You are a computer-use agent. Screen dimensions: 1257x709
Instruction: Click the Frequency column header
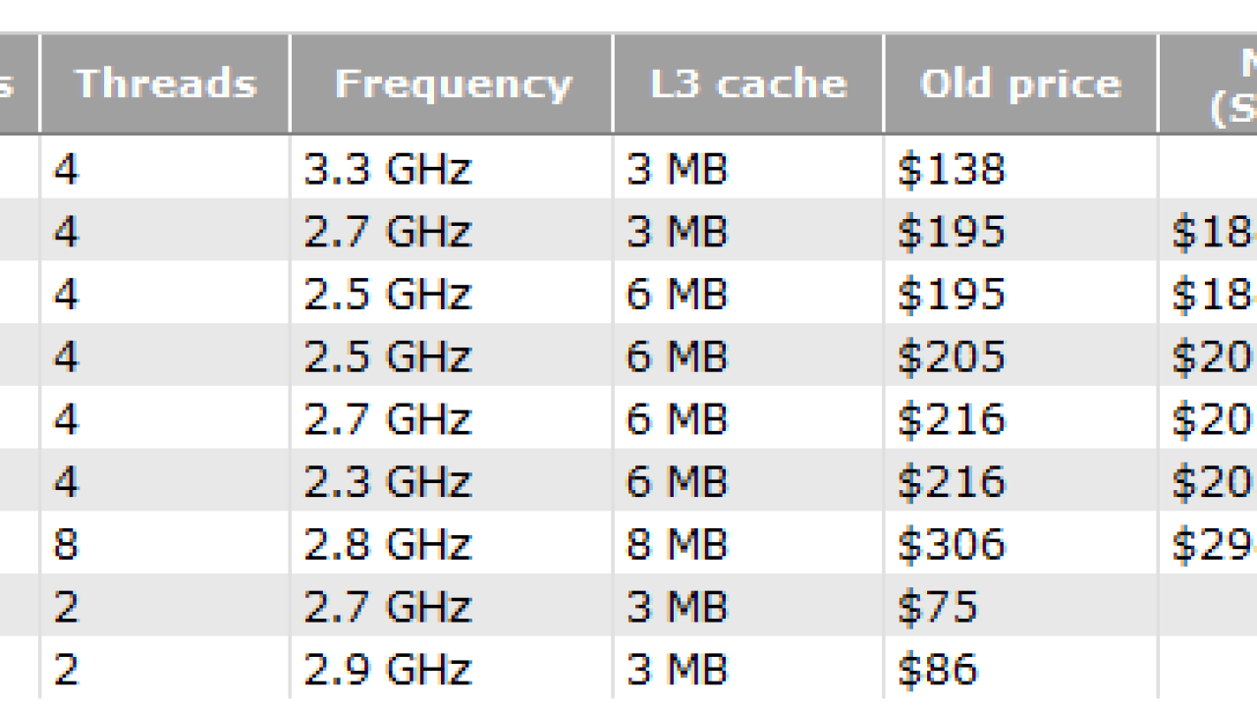point(452,84)
